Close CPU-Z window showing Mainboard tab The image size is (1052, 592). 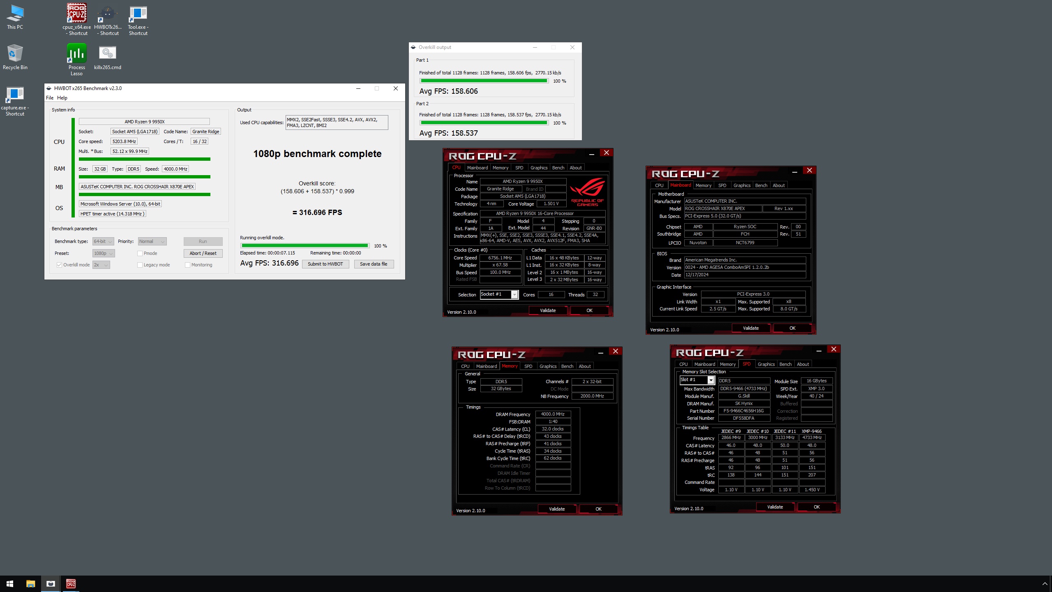click(810, 170)
